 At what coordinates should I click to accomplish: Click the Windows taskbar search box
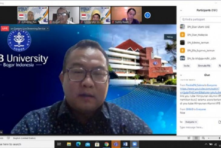27,144
